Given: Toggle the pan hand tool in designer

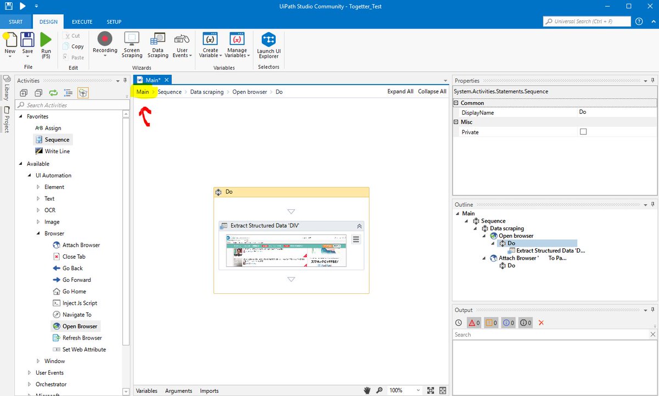Looking at the screenshot, I should point(367,391).
